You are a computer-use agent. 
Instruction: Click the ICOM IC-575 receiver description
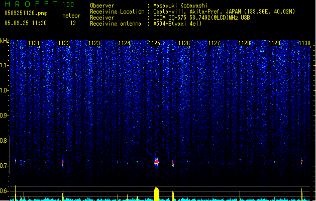tap(201, 18)
